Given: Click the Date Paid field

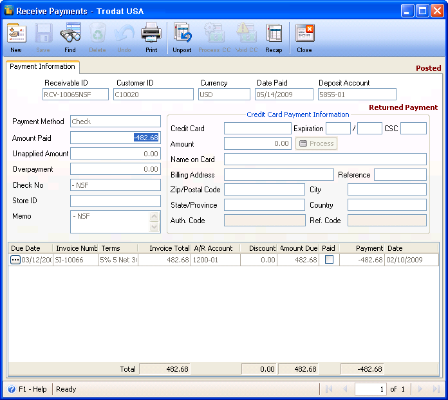Looking at the screenshot, I should click(x=284, y=95).
